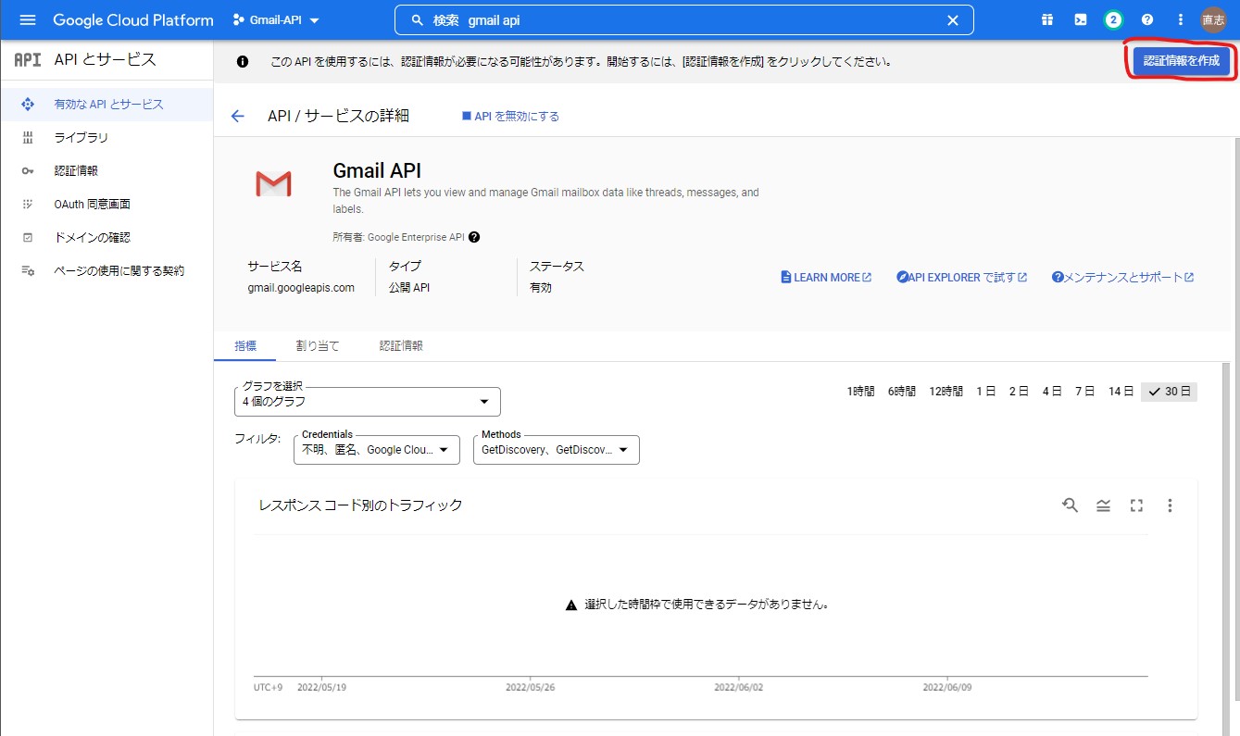
Task: Click the 認証情報を作成 button
Action: click(1181, 61)
